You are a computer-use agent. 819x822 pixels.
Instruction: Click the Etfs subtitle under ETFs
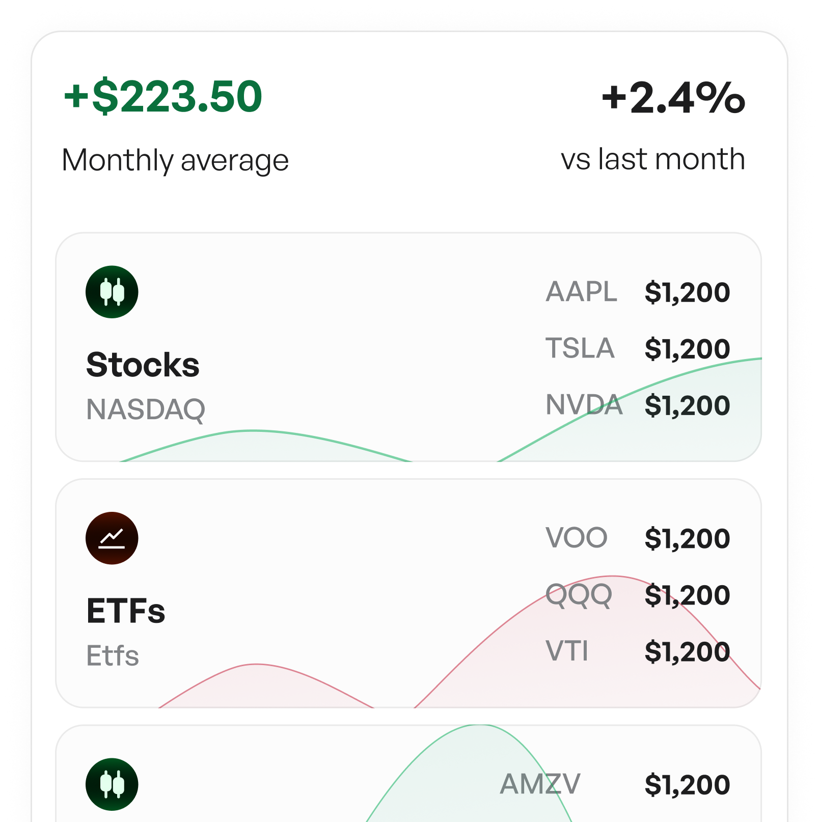pos(113,655)
